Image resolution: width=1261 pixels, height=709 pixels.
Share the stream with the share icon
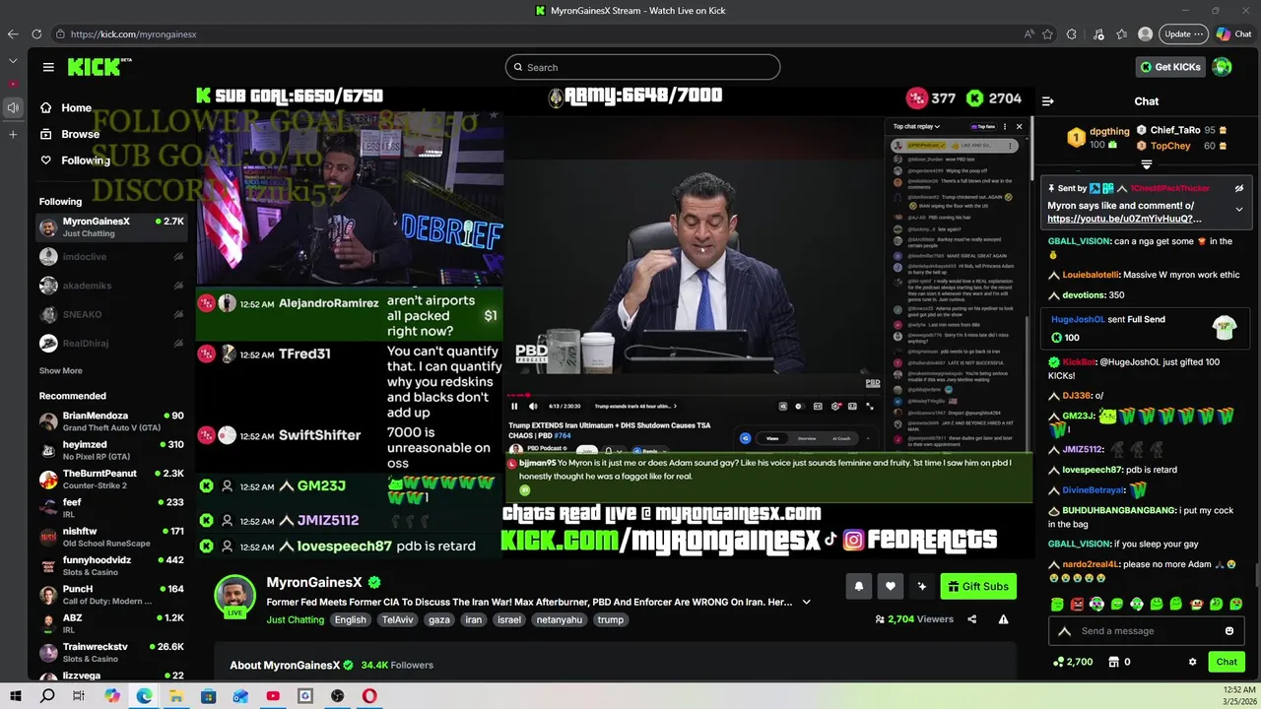[972, 619]
